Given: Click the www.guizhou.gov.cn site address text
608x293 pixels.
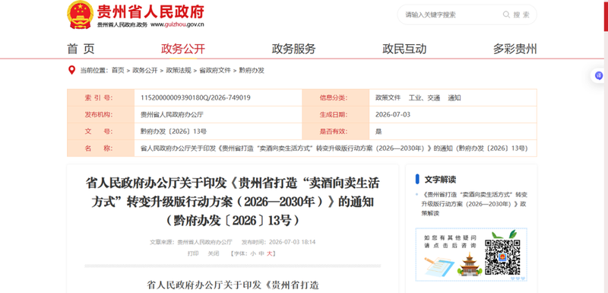Looking at the screenshot, I should [177, 25].
